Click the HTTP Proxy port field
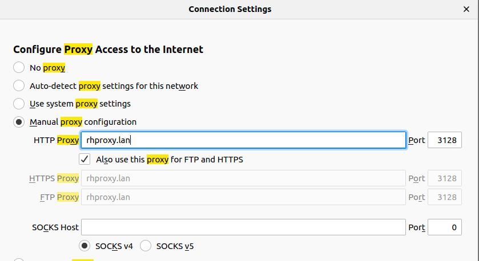479x261 pixels. coord(445,140)
